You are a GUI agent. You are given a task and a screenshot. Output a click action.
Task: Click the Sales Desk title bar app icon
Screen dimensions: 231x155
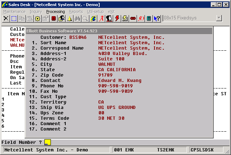5,5
